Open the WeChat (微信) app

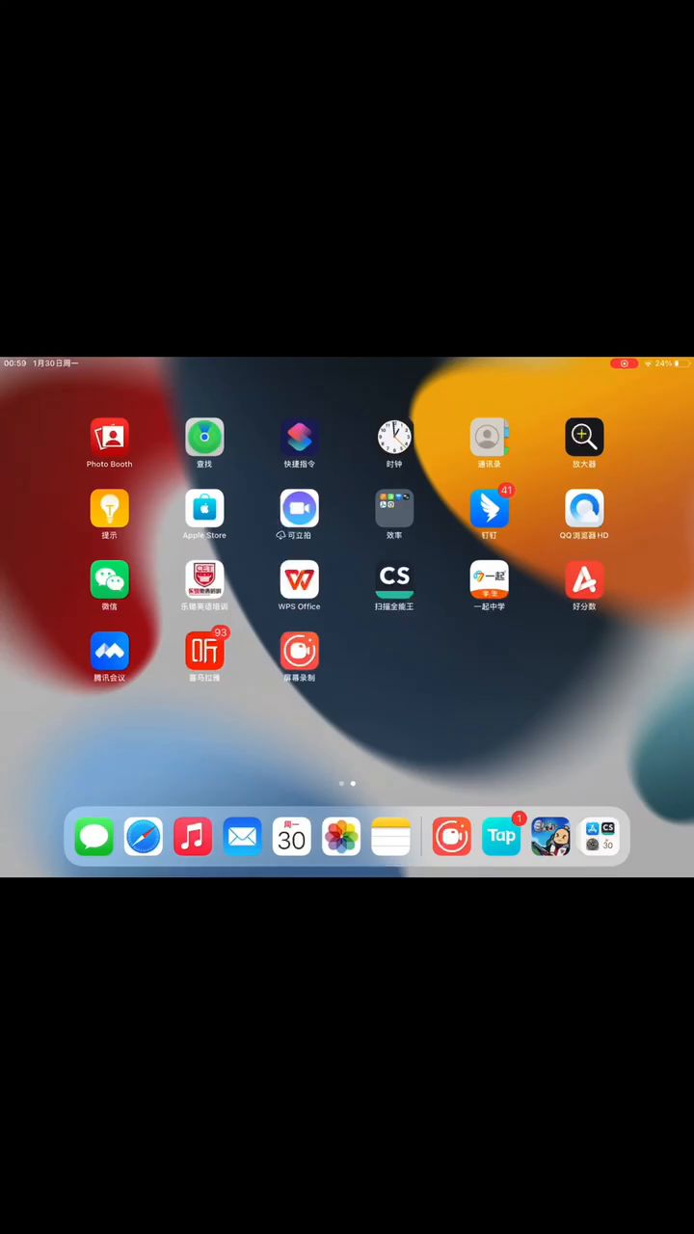coord(110,579)
